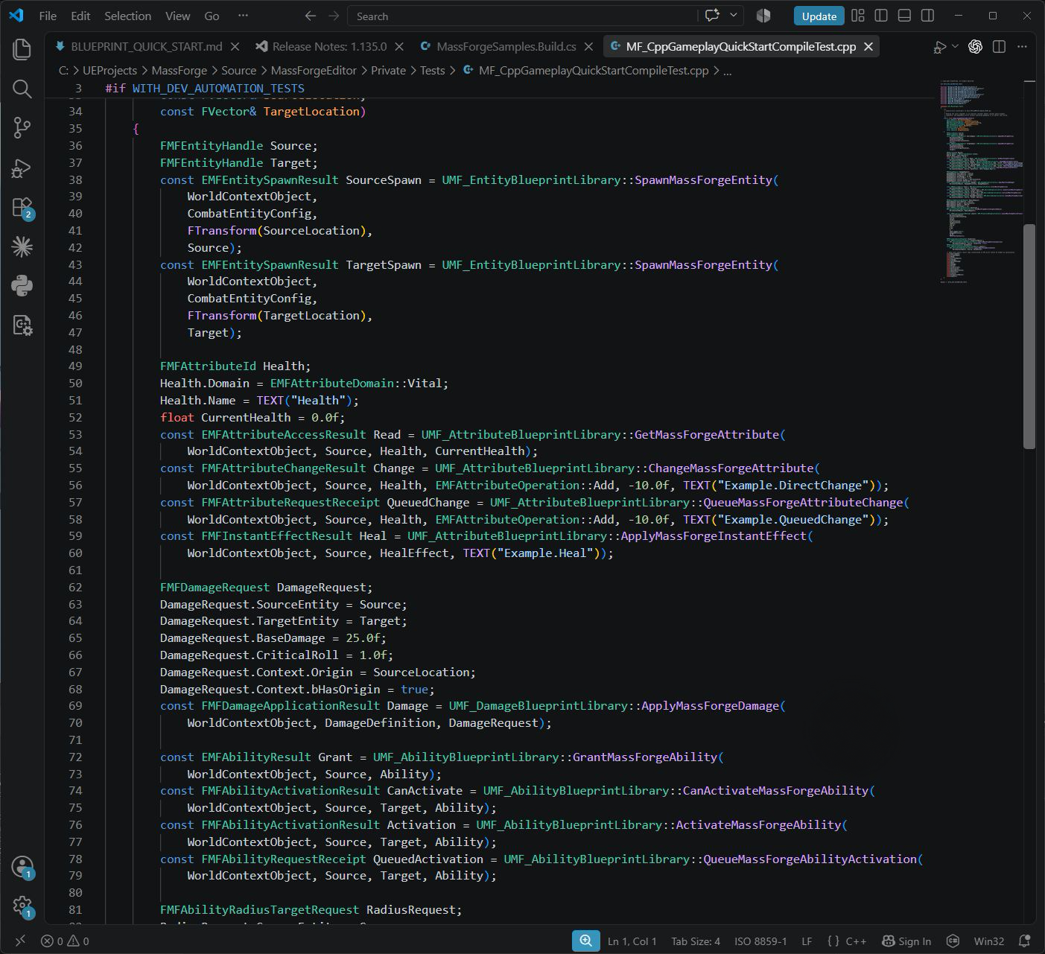Open the Run and Debug view
Screen dimensions: 1045x954
(22, 168)
